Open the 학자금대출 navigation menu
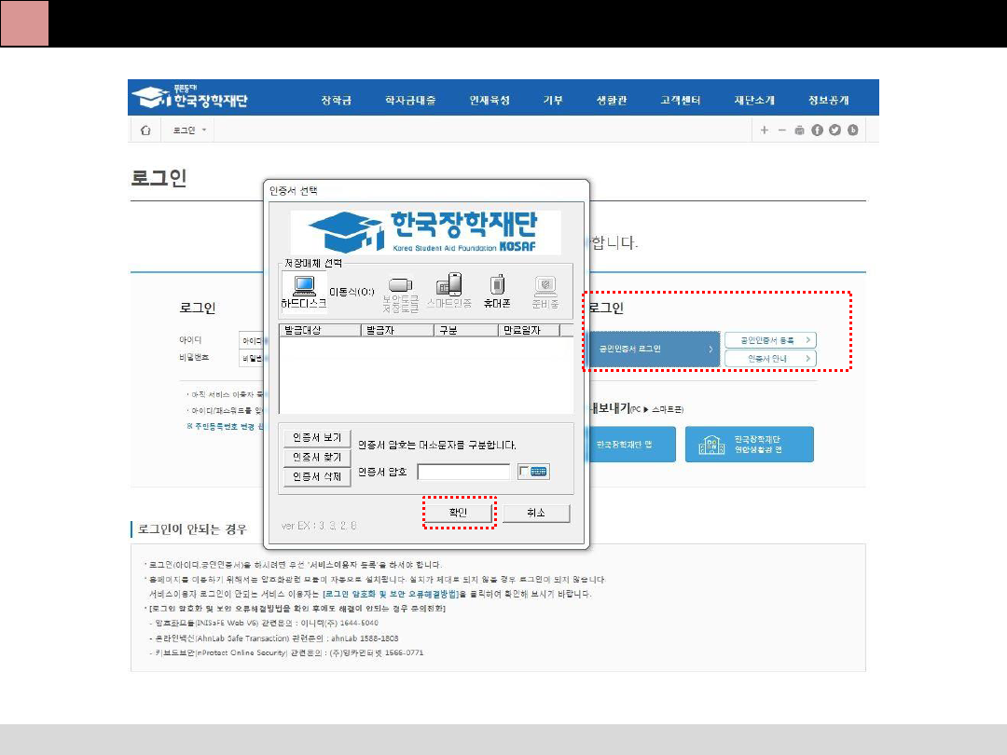Screen dimensions: 1007x755 coord(410,100)
